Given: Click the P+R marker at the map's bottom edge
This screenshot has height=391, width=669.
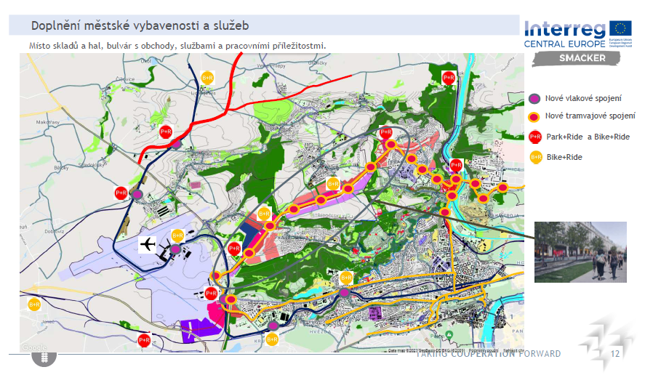Looking at the screenshot, I should pyautogui.click(x=144, y=340).
